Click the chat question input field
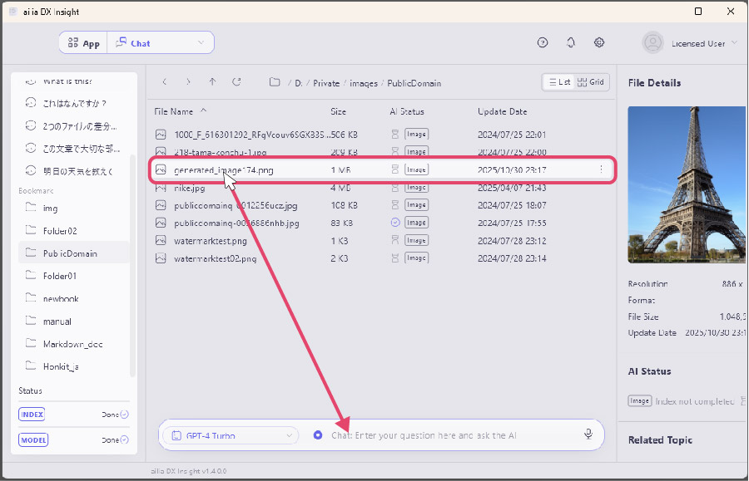 pos(449,435)
